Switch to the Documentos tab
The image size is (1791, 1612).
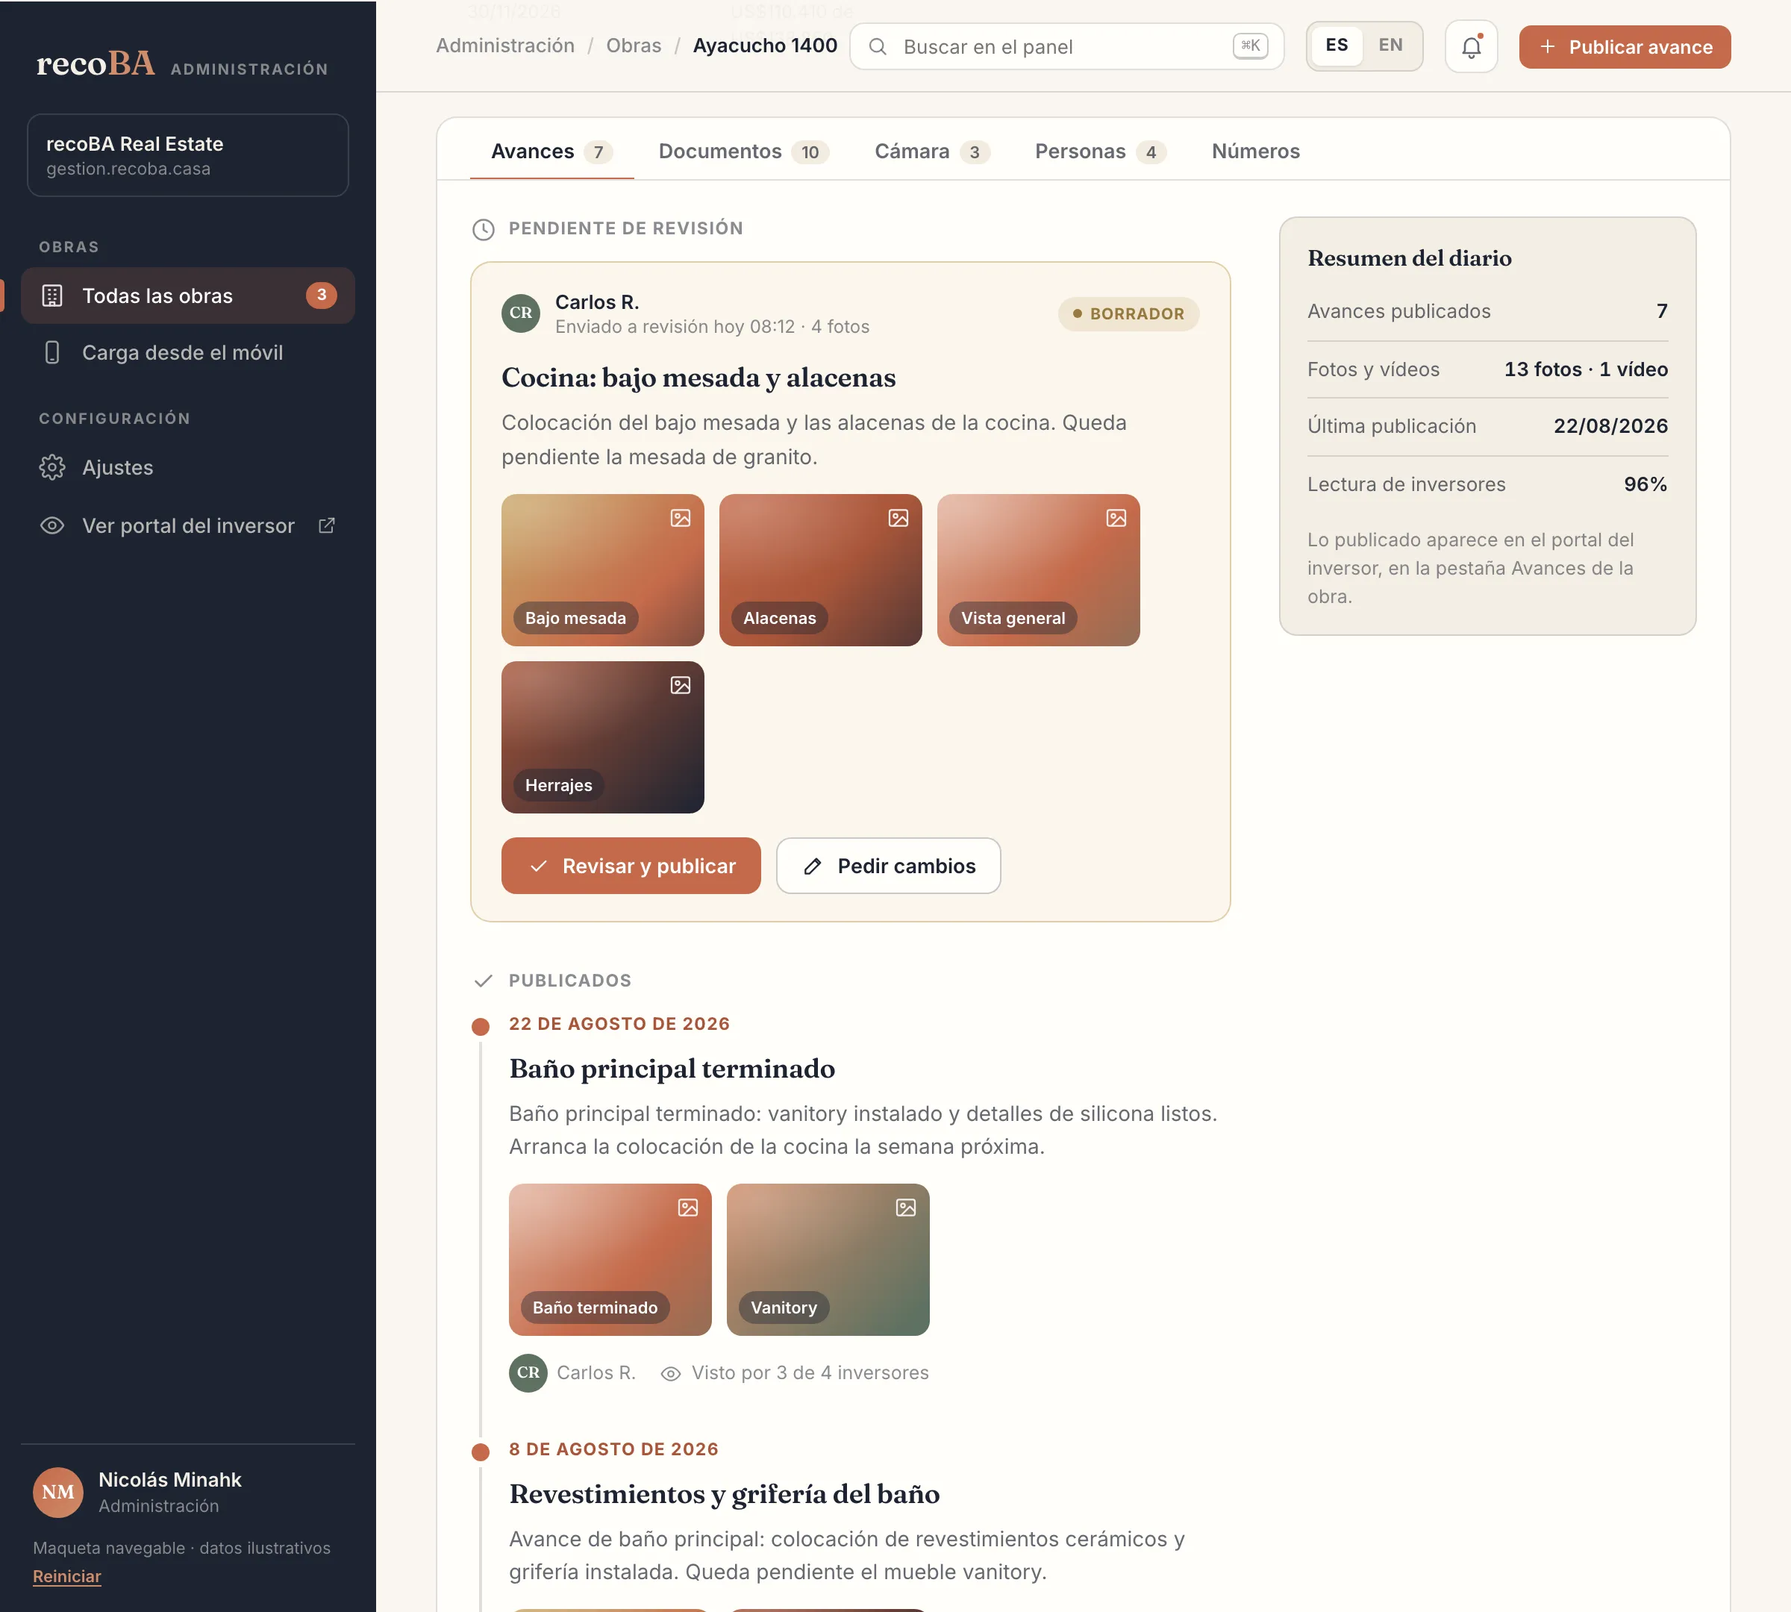(743, 151)
